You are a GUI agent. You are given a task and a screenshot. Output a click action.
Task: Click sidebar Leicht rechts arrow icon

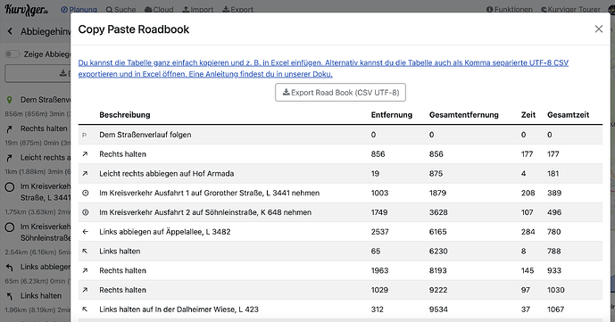tap(10, 158)
